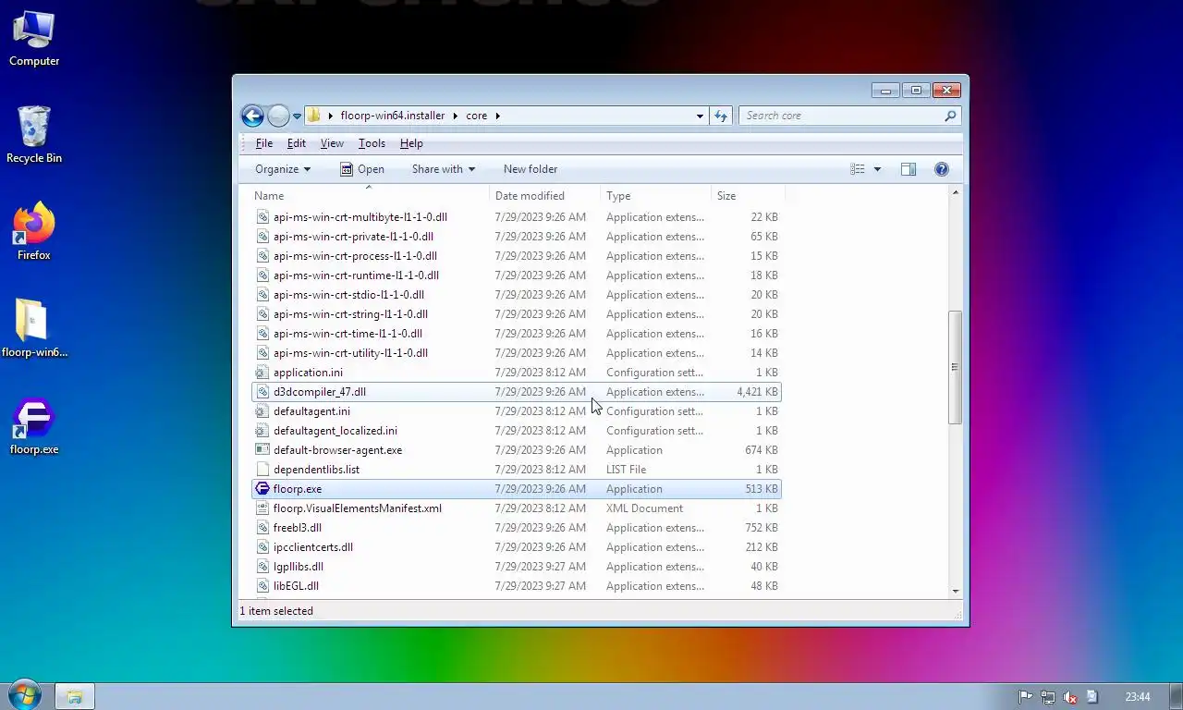Select api-ms-win-crt-time-l1-1-0.dll

517,334
